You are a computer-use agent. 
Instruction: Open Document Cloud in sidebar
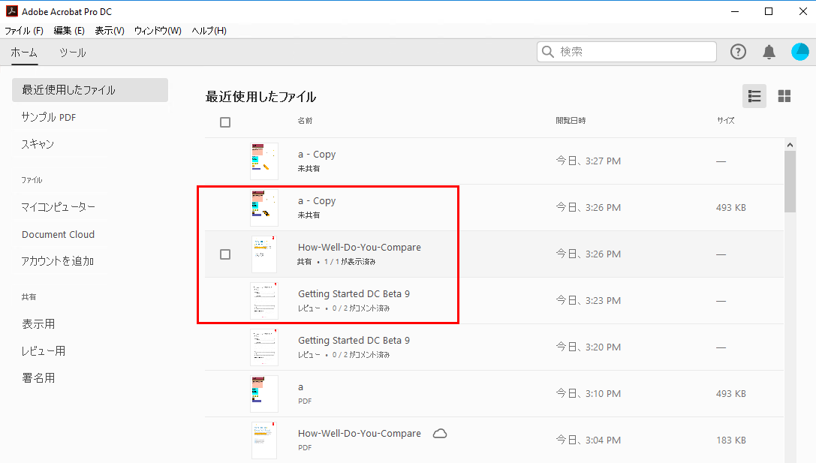[x=59, y=235]
